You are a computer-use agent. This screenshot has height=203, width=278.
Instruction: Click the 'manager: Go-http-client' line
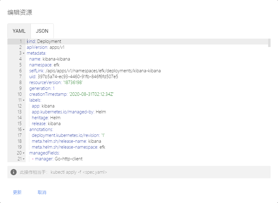click(x=57, y=159)
